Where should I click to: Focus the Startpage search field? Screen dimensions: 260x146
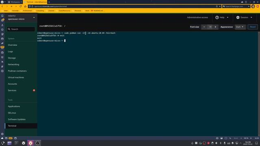coord(236,6)
